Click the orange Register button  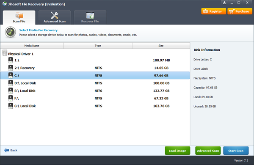(x=213, y=11)
